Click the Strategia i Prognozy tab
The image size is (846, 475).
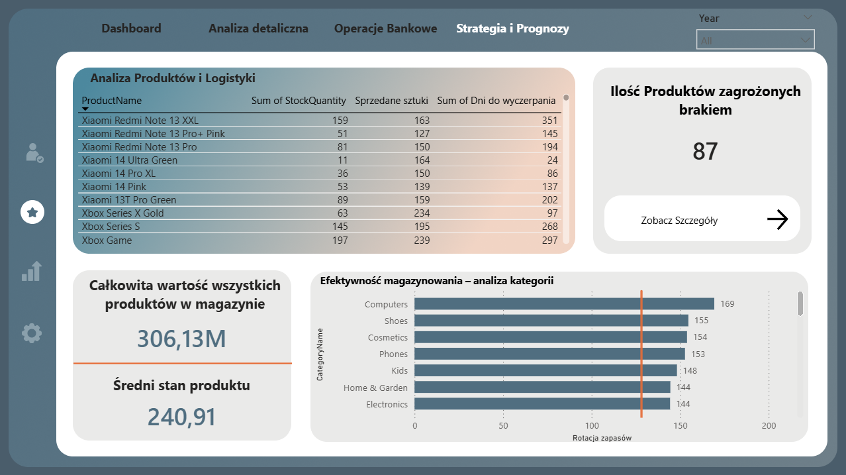pyautogui.click(x=512, y=28)
